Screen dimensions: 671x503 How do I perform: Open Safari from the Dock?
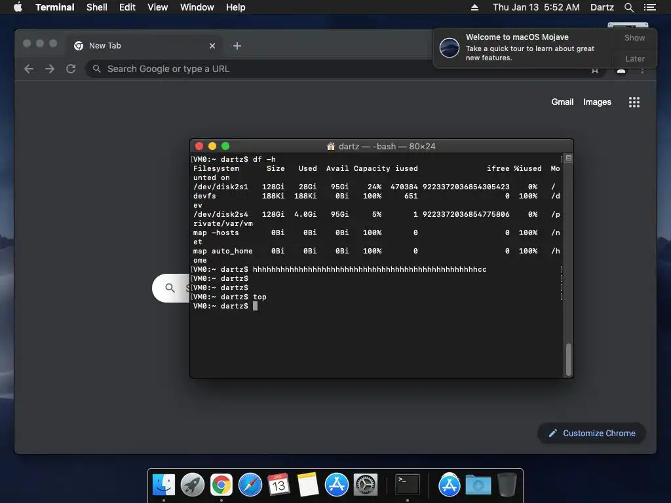point(250,485)
